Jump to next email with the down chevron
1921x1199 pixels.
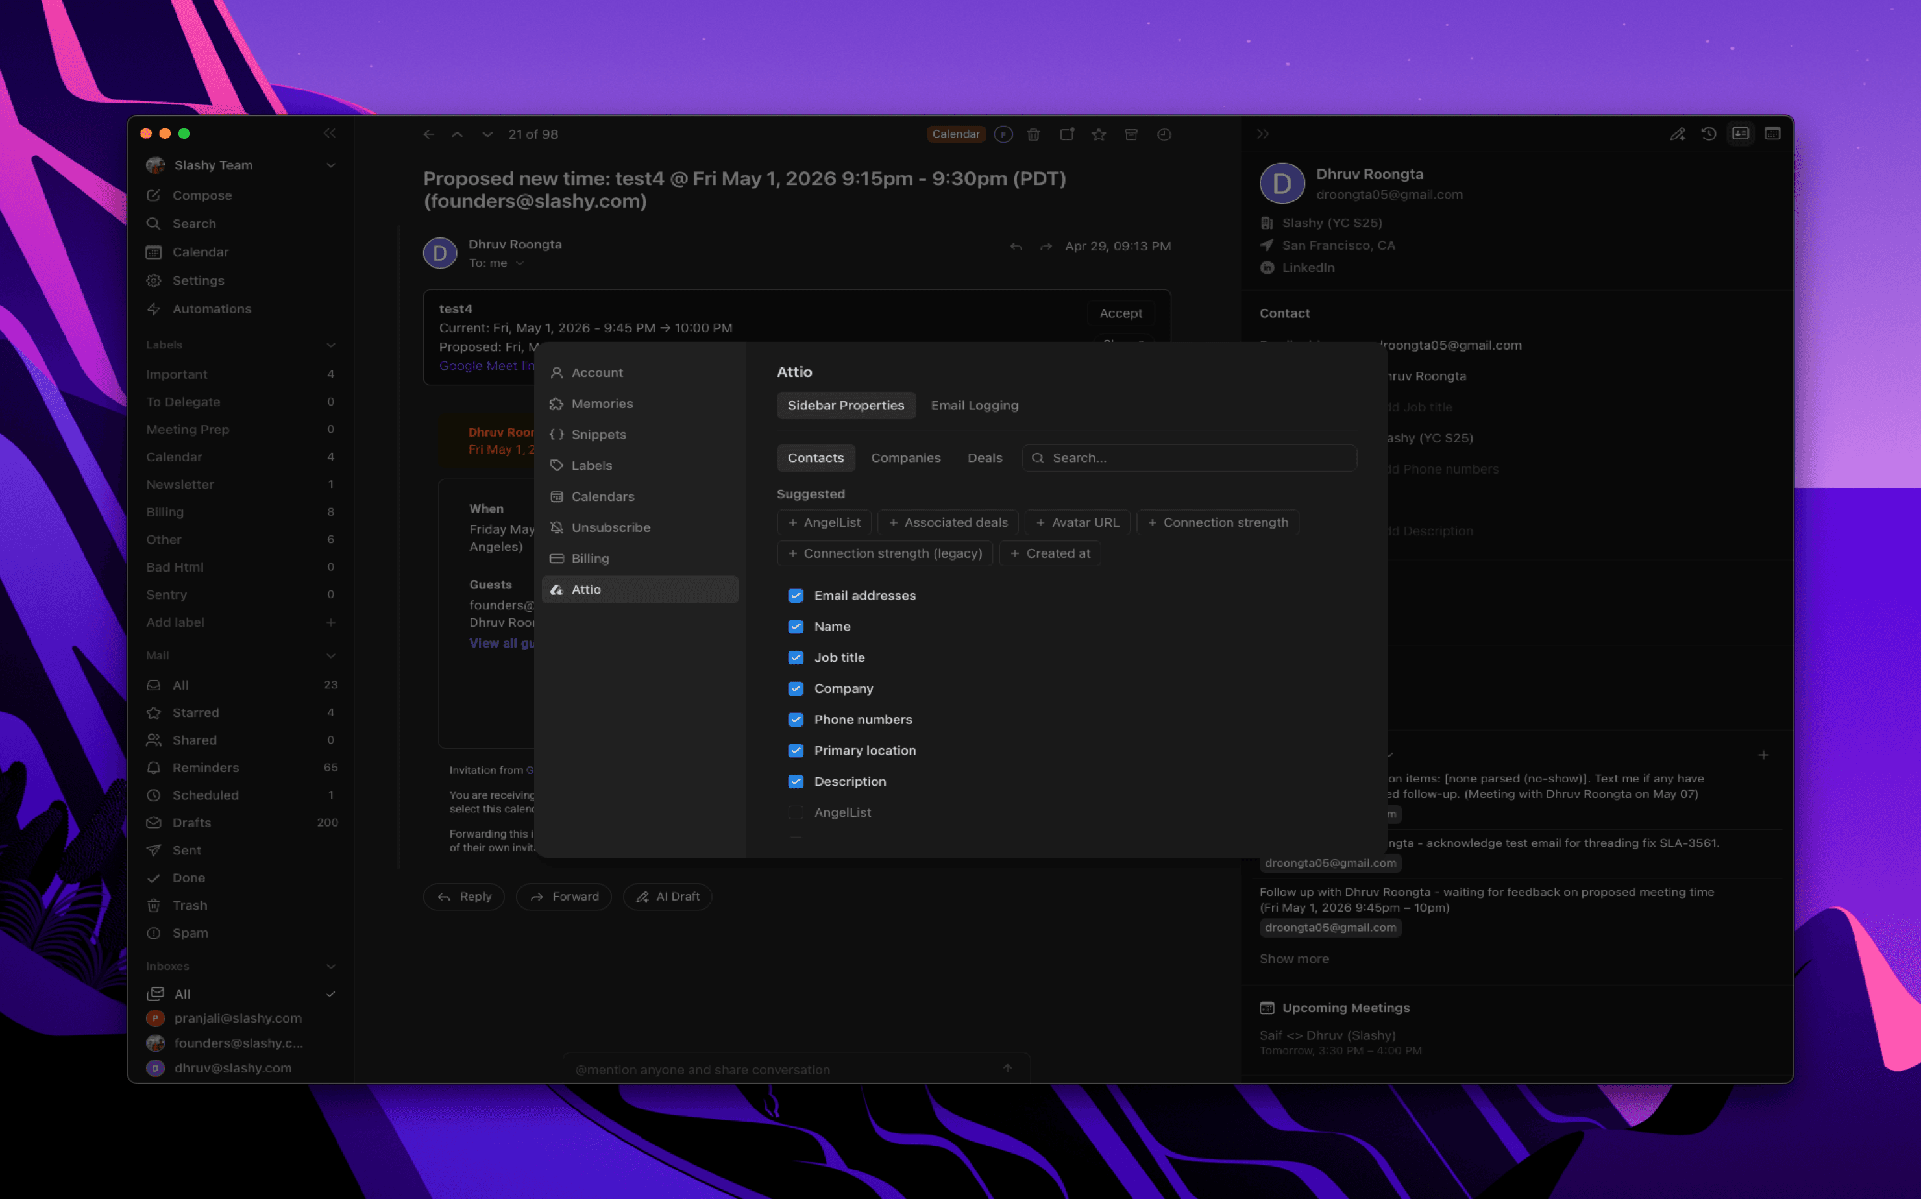(487, 134)
